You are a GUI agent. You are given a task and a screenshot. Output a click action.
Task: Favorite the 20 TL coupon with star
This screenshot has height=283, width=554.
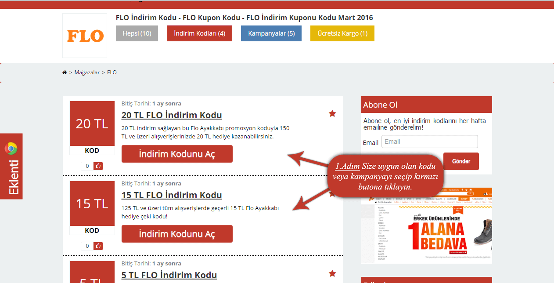point(332,114)
